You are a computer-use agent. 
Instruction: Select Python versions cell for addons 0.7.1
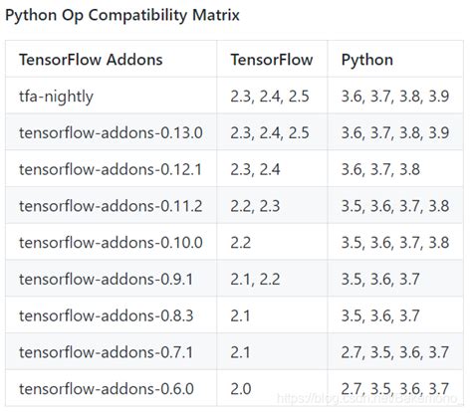395,351
